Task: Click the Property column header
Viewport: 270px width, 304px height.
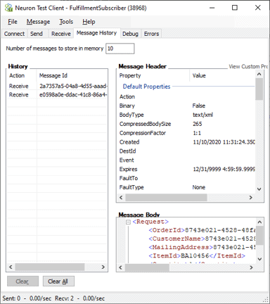Action: 154,75
